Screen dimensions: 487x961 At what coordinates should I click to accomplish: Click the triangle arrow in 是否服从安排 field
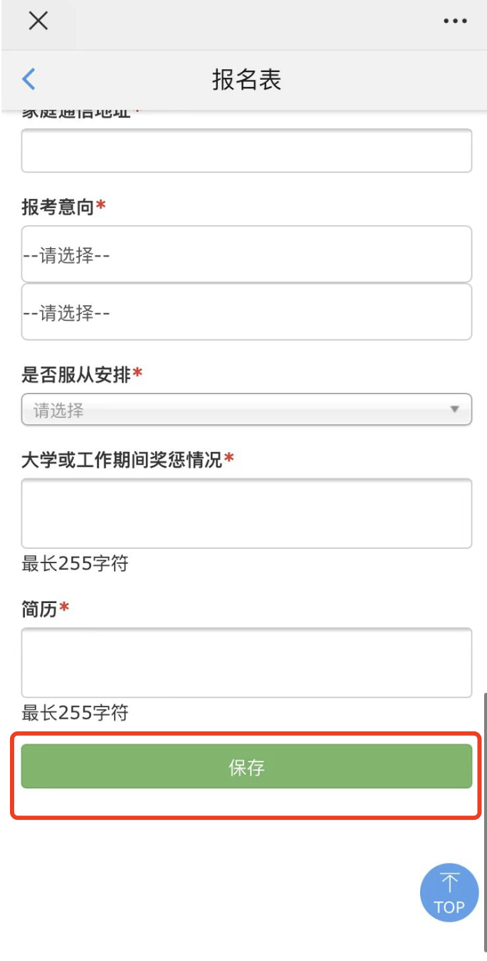(x=454, y=410)
